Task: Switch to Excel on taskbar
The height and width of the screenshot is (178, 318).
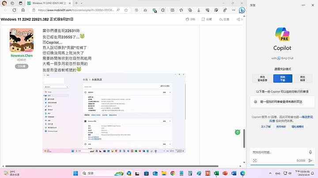Action: (216, 173)
